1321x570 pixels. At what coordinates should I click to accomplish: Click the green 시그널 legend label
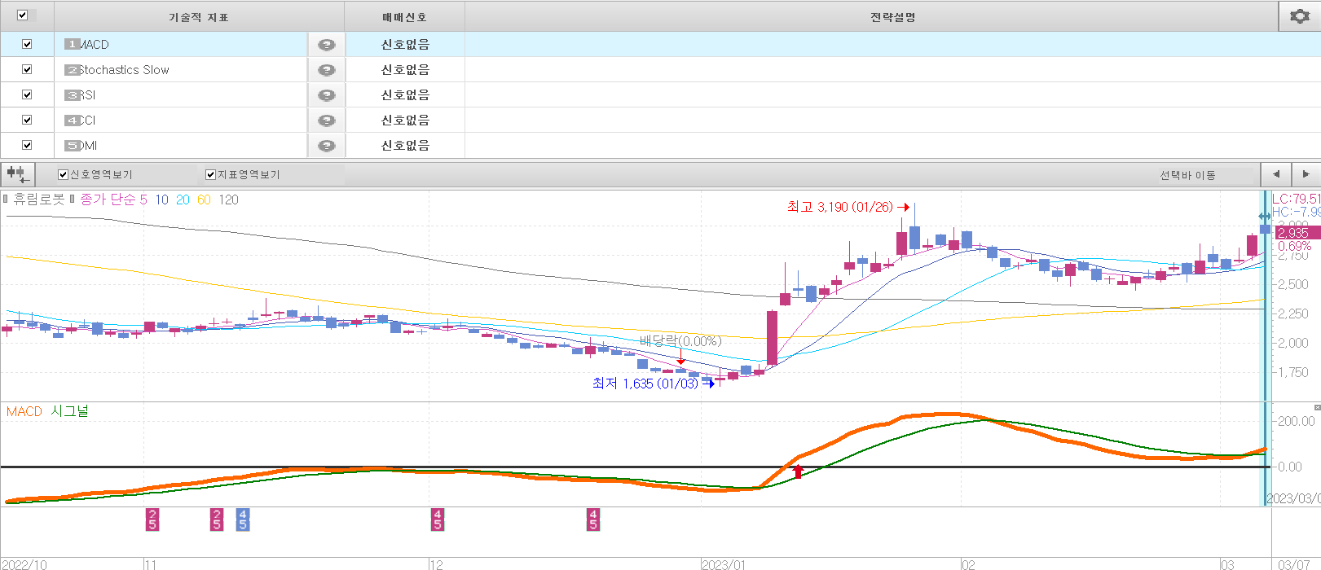69,411
